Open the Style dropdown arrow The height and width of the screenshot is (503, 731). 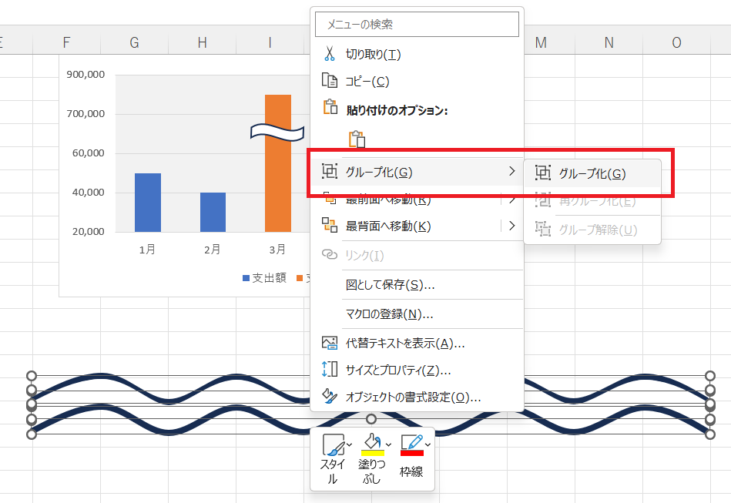[x=349, y=444]
